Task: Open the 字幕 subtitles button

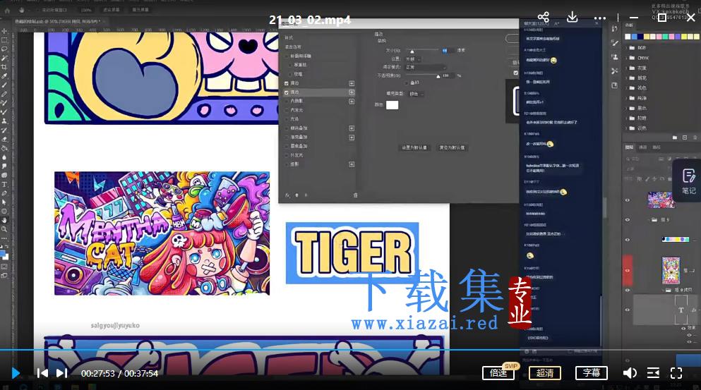Action: 592,373
